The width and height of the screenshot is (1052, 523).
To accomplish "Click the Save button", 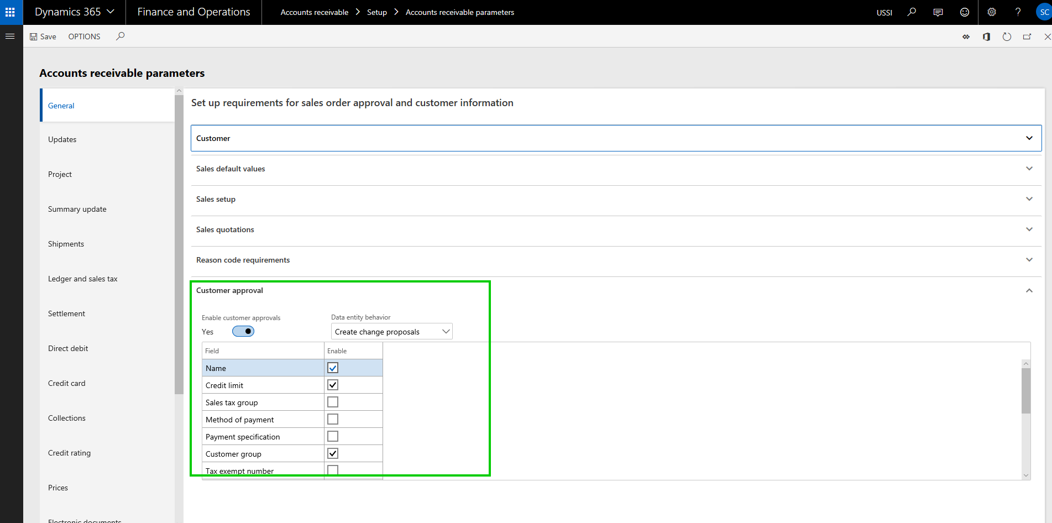I will [43, 36].
